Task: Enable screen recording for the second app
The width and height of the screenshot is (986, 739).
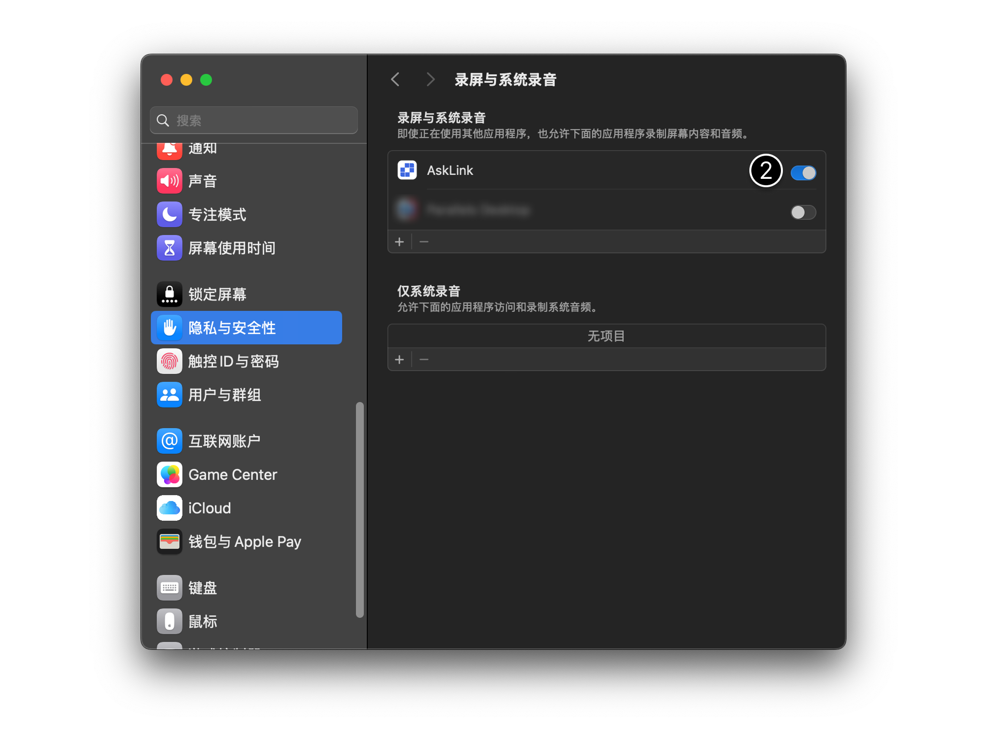Action: pos(804,212)
